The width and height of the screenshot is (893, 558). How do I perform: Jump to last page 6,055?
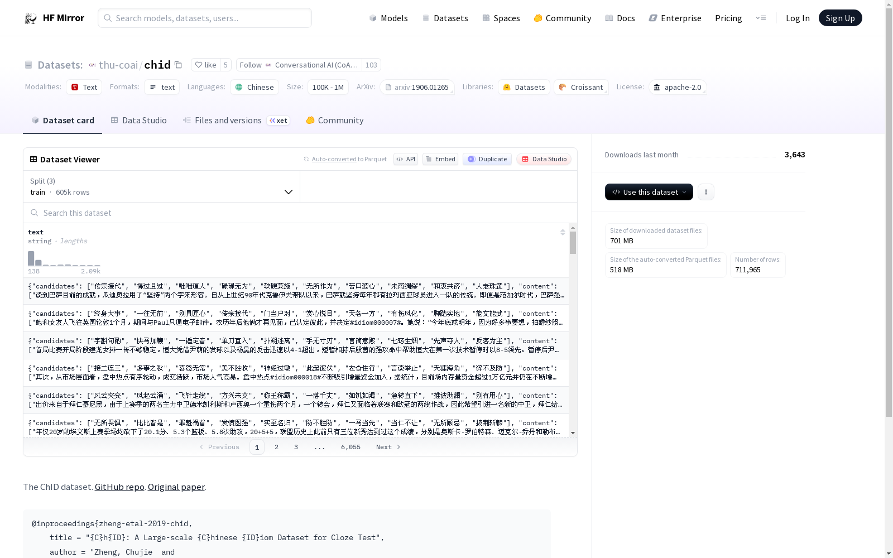351,447
